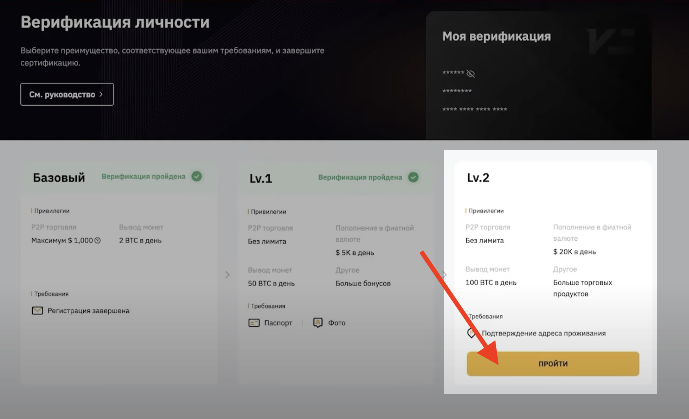Click the Фото selfie portrait icon
The width and height of the screenshot is (689, 419).
318,323
